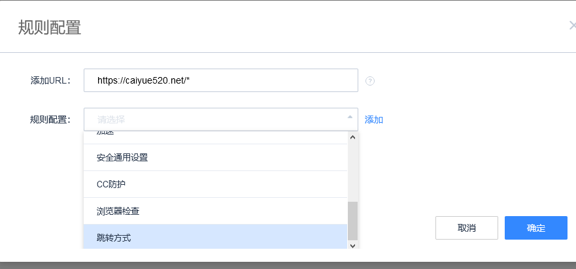Click the dropdown list scrollbar thumb

click(x=352, y=221)
